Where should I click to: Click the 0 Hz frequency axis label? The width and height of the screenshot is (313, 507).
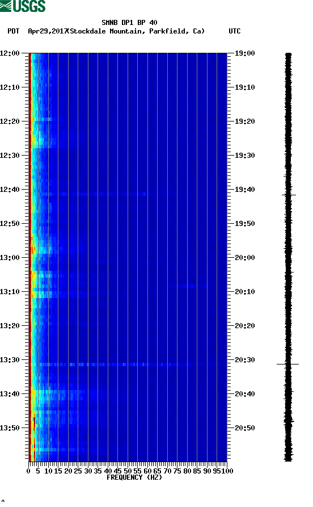tap(28, 471)
